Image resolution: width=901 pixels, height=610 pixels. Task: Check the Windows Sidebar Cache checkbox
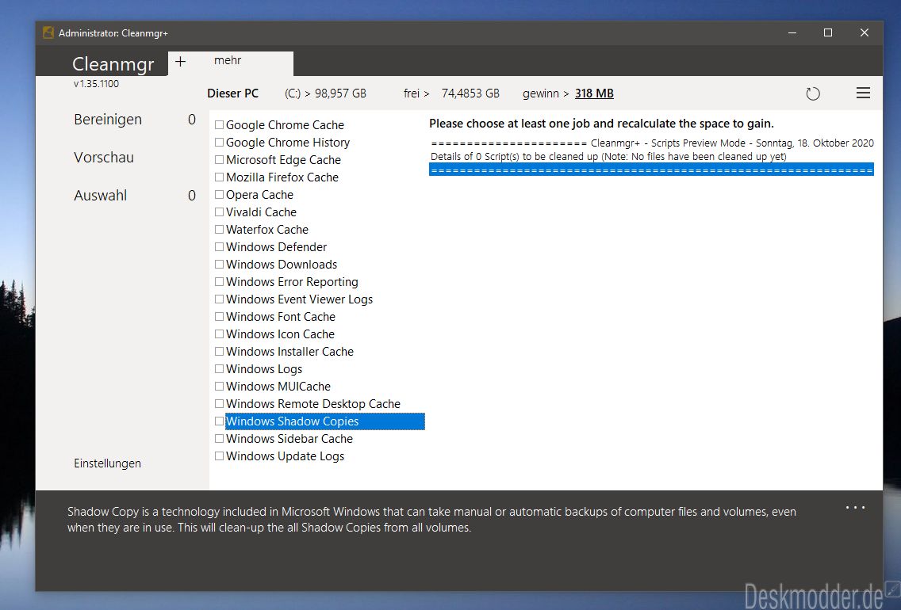tap(219, 438)
